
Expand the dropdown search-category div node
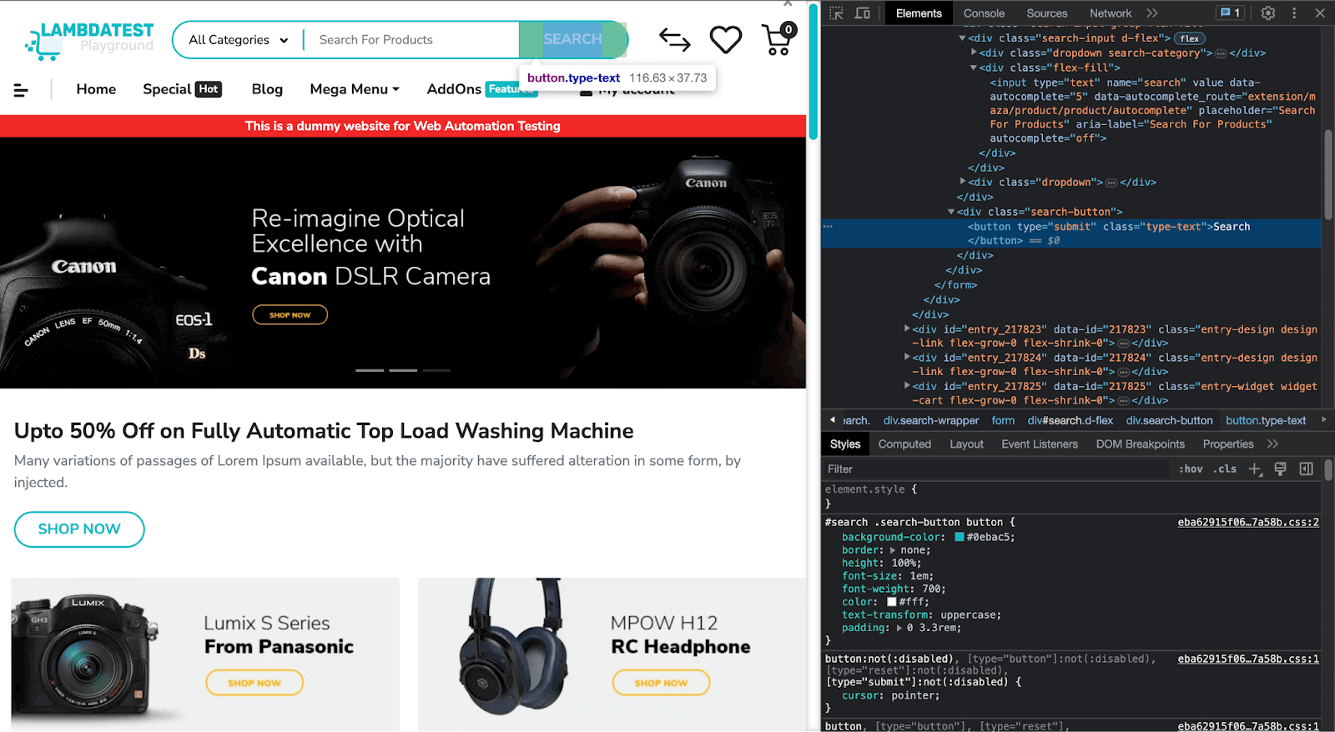pos(974,53)
